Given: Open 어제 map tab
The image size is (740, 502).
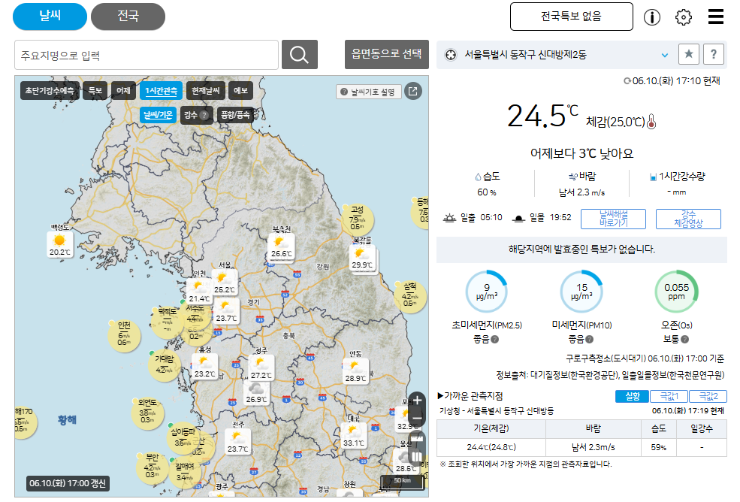Looking at the screenshot, I should point(123,91).
